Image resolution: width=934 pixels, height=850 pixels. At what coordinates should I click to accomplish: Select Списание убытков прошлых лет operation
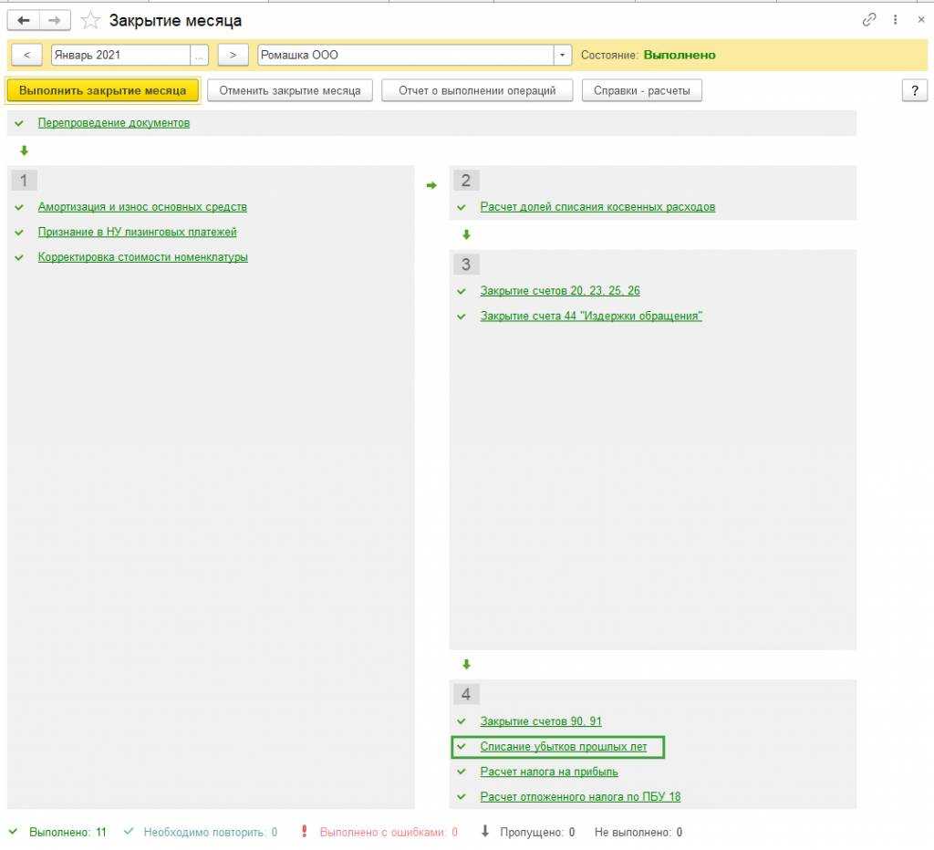coord(563,747)
